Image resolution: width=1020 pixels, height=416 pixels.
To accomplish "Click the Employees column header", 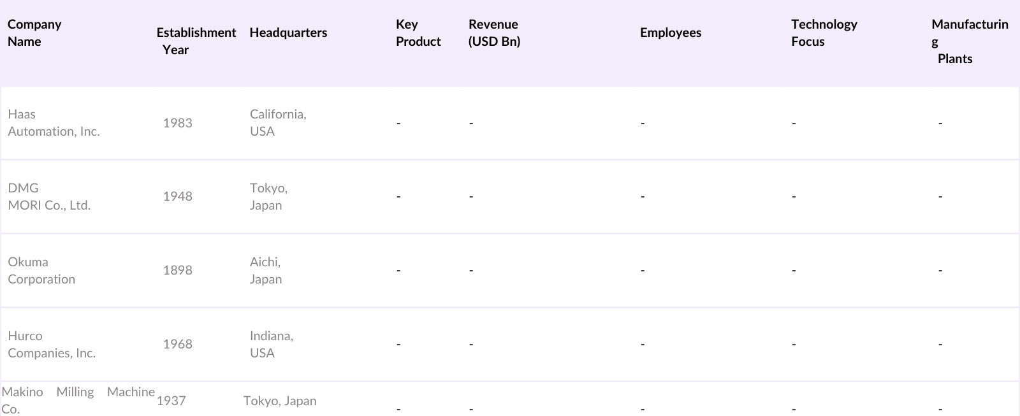I will pyautogui.click(x=670, y=32).
